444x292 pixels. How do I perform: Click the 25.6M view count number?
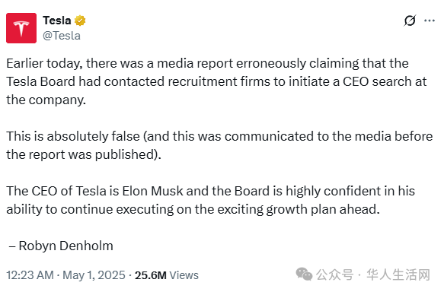coord(150,275)
